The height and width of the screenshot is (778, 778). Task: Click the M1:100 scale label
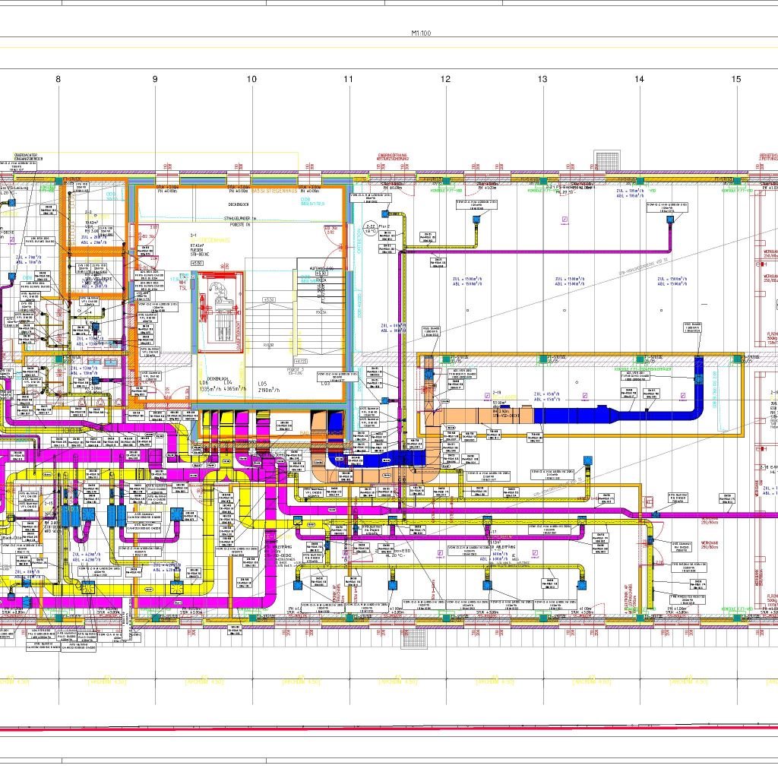tap(421, 33)
